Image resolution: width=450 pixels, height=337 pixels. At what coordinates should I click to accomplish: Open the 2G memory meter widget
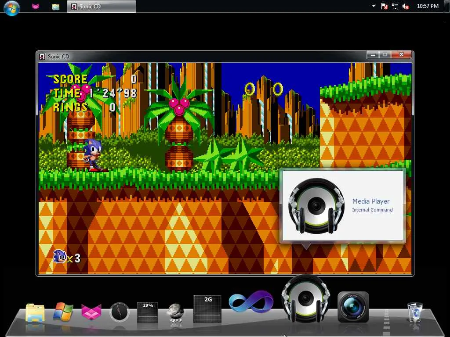click(x=207, y=309)
